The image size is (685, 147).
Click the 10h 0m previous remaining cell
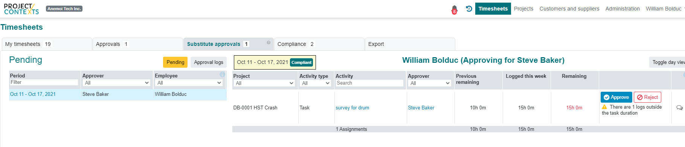coord(478,108)
